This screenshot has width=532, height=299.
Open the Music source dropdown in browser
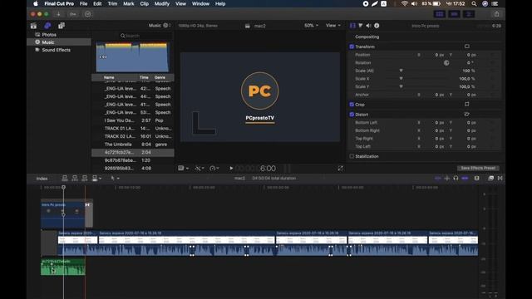160,26
